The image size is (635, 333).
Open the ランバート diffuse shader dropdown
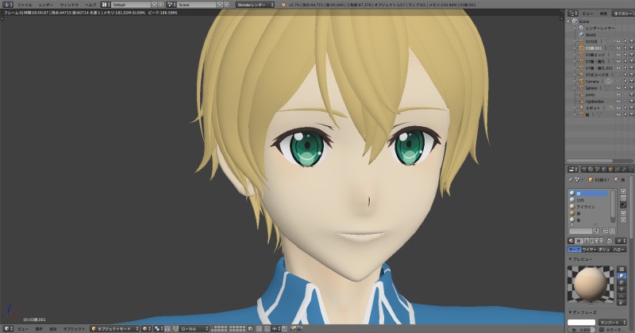point(612,323)
